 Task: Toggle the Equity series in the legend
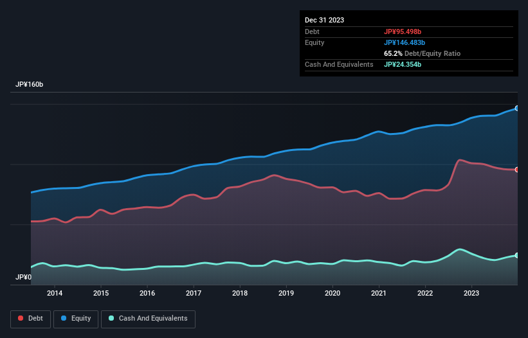pyautogui.click(x=76, y=319)
